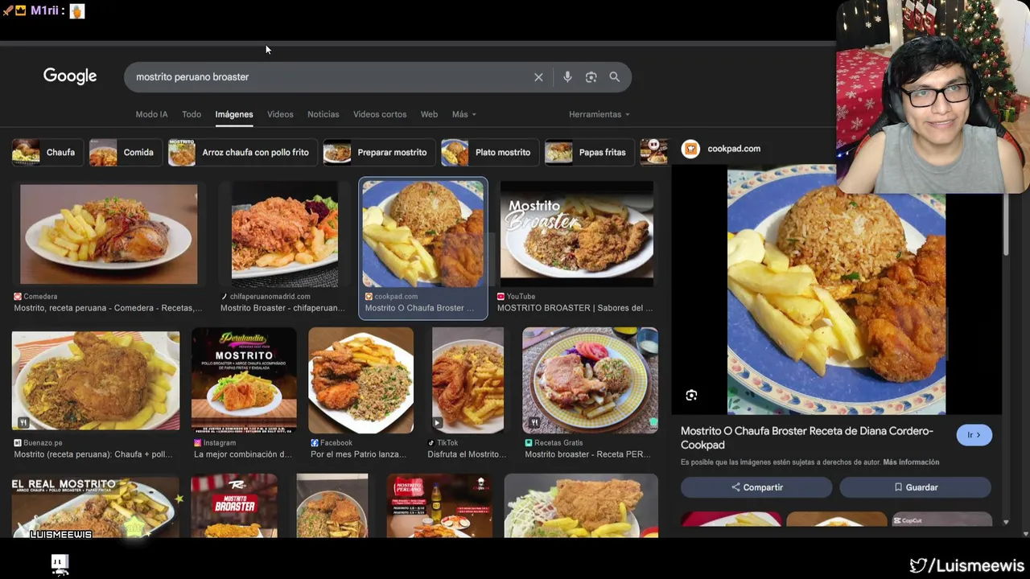Click Facebook favicon under result
This screenshot has width=1030, height=579.
[x=315, y=443]
